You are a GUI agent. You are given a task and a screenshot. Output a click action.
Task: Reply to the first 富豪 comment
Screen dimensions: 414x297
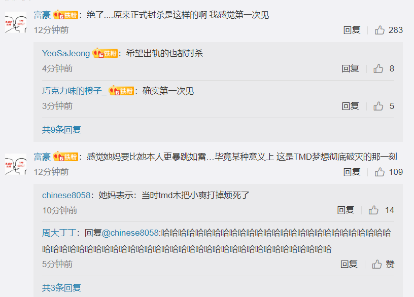(352, 30)
